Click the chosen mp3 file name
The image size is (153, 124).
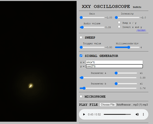(132, 105)
